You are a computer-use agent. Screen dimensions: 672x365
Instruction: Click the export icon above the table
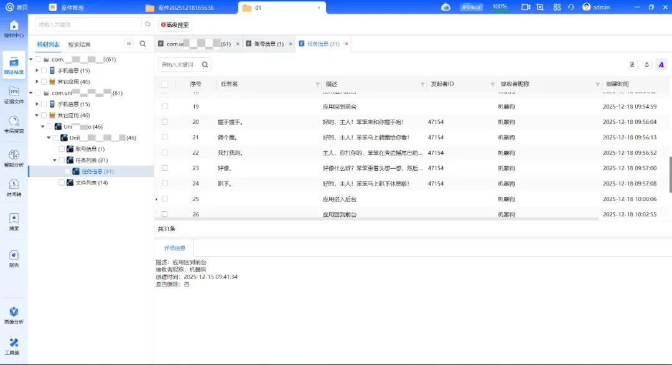pos(646,64)
